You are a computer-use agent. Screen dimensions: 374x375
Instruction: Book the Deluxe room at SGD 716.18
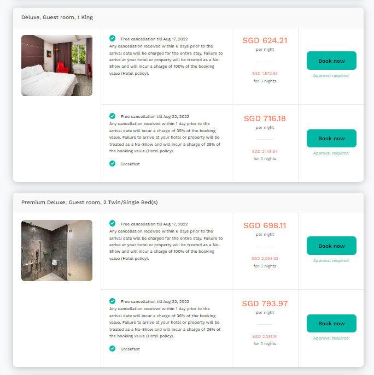331,138
